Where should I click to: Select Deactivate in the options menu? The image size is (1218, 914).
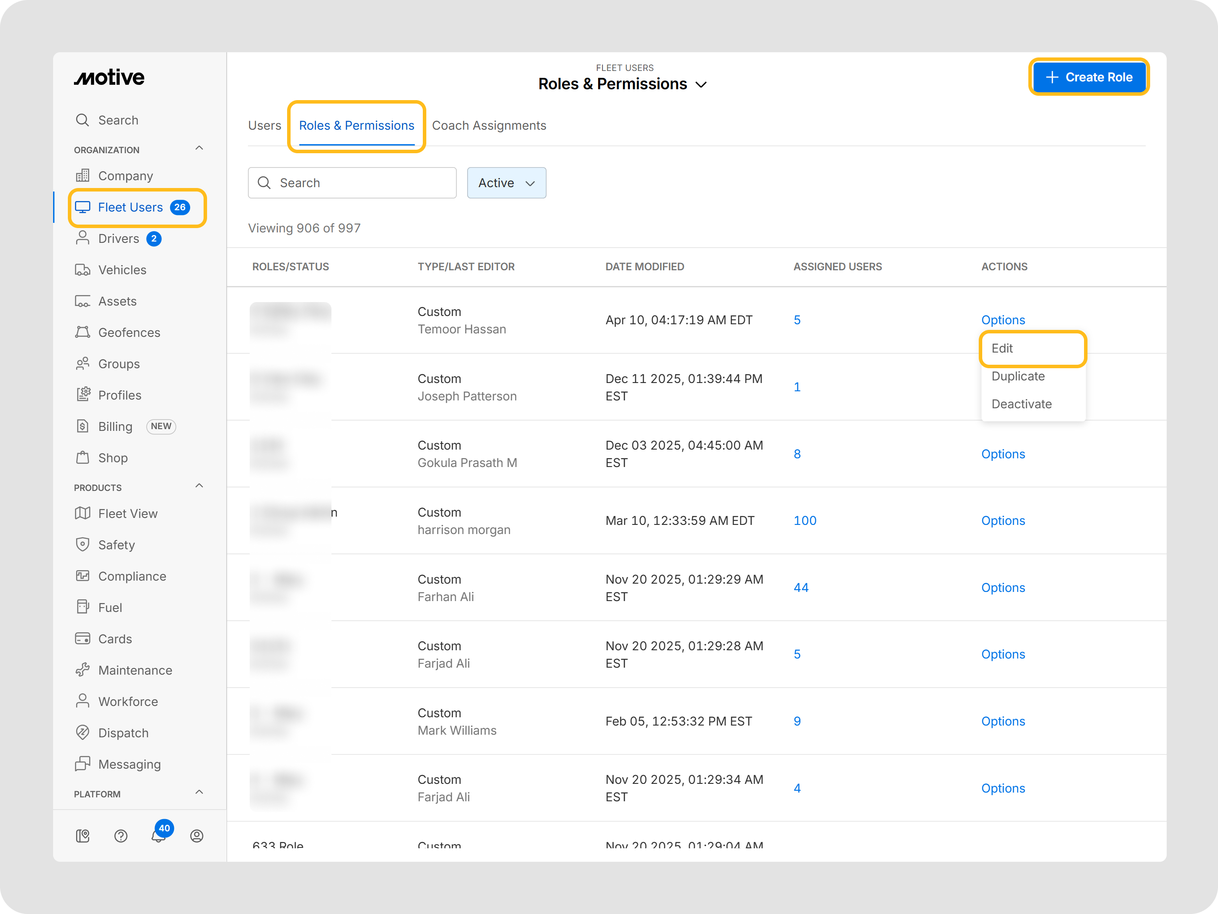1021,404
